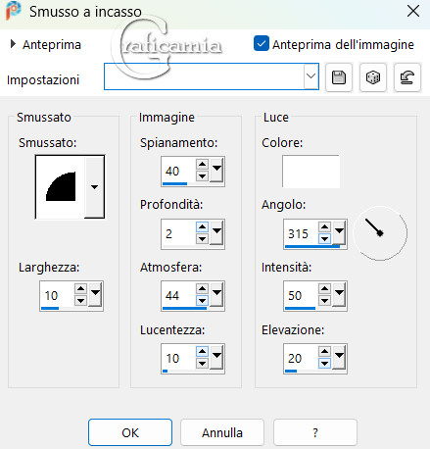Image resolution: width=430 pixels, height=449 pixels.
Task: Toggle Anteprima dell'immagine checkbox
Action: coord(262,44)
